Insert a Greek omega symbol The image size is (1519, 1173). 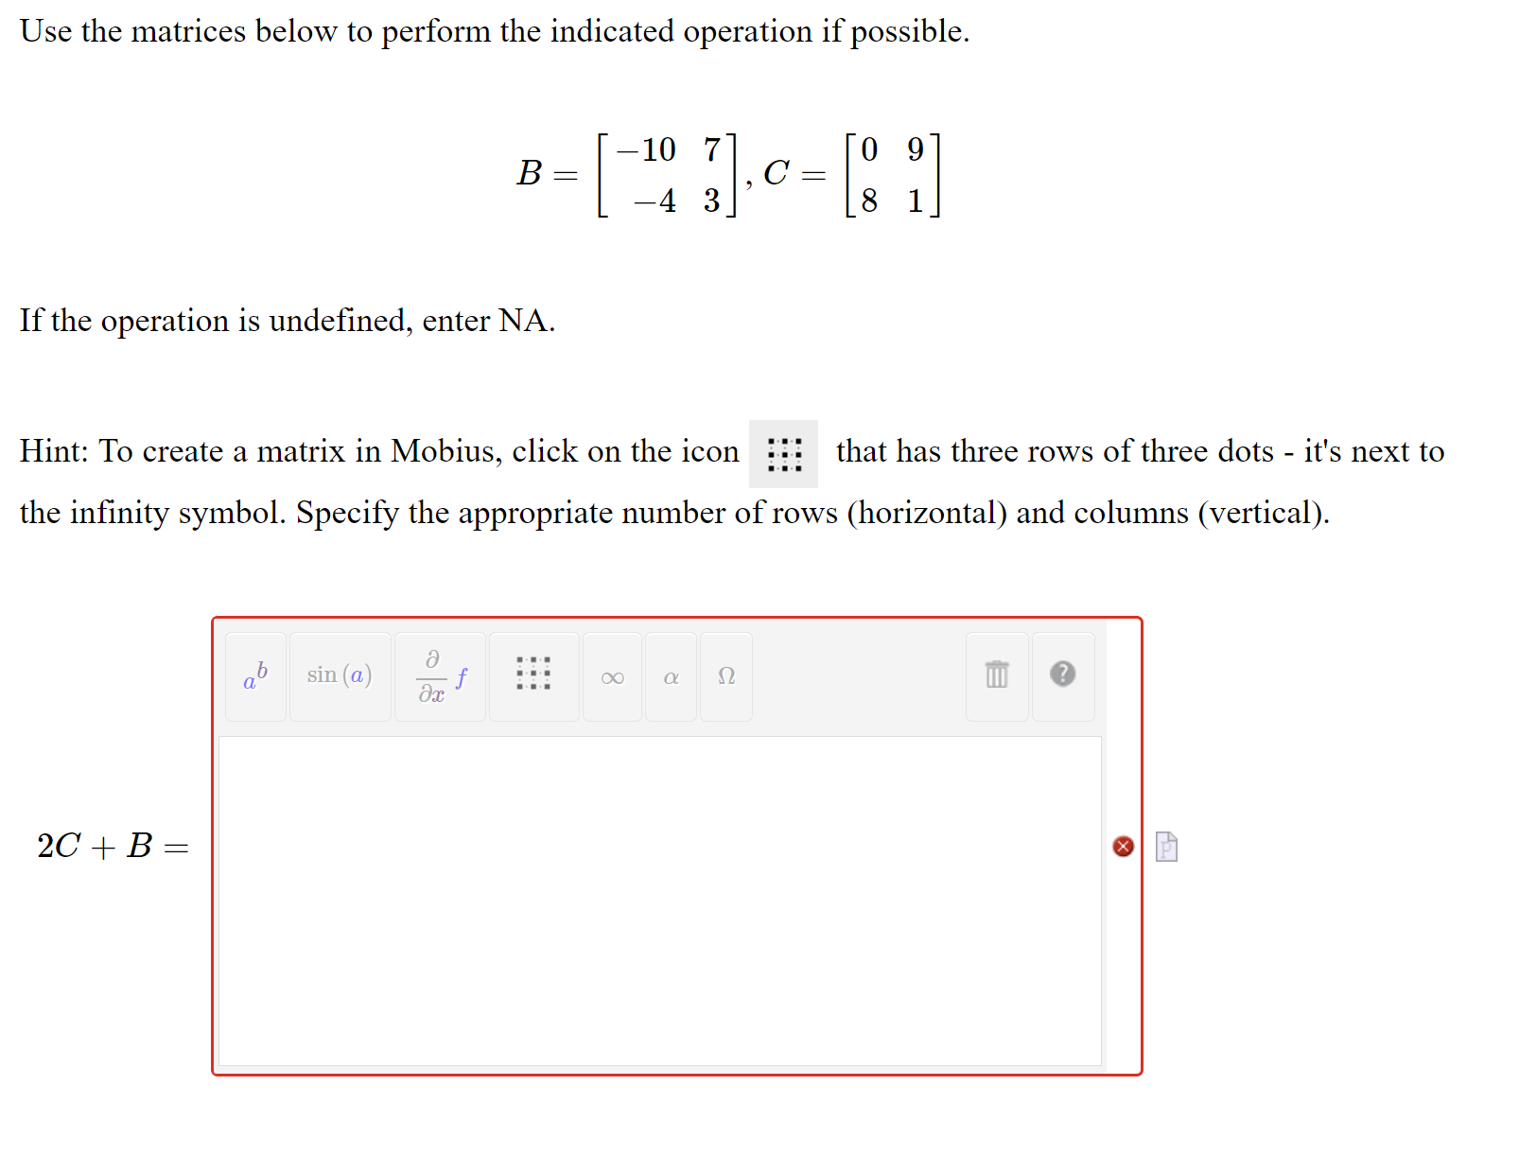(x=725, y=675)
